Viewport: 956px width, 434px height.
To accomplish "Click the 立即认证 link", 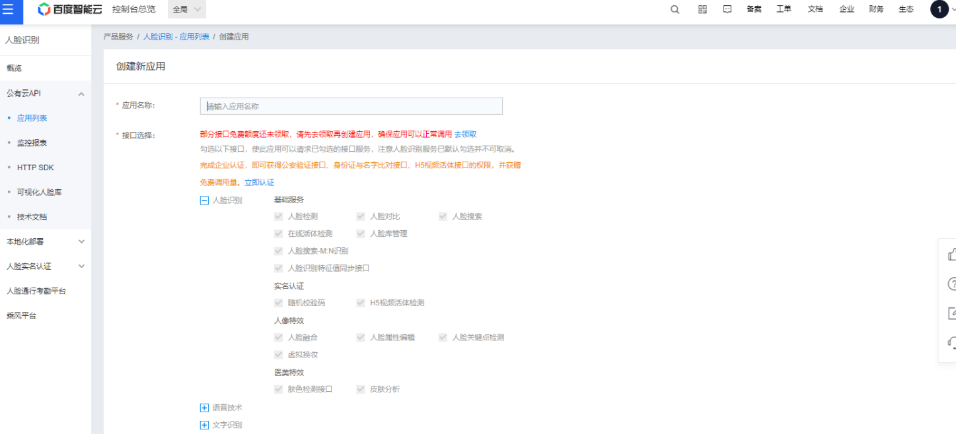I will point(259,182).
